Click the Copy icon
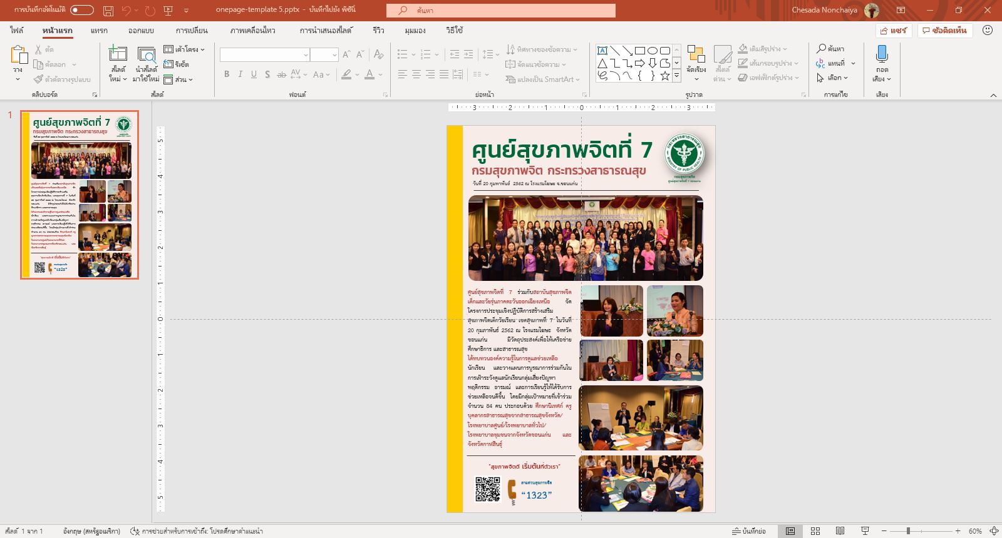The width and height of the screenshot is (1002, 538). pyautogui.click(x=39, y=64)
